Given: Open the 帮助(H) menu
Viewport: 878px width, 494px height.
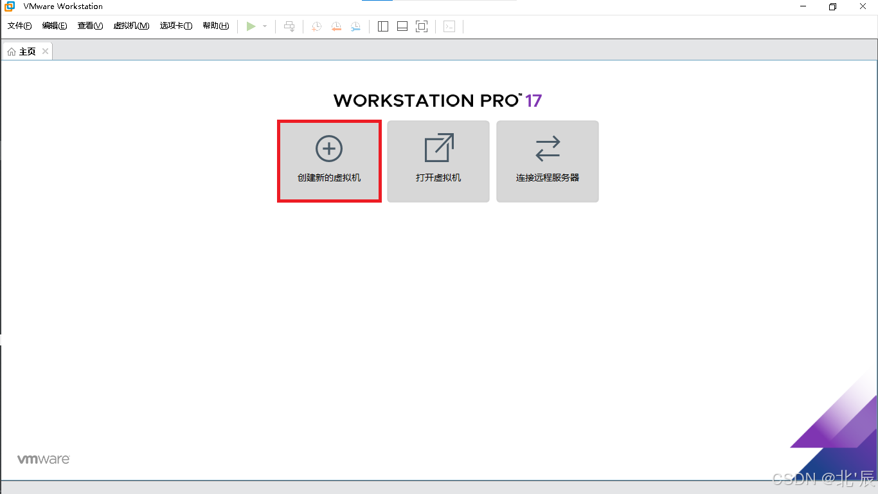Looking at the screenshot, I should point(216,26).
